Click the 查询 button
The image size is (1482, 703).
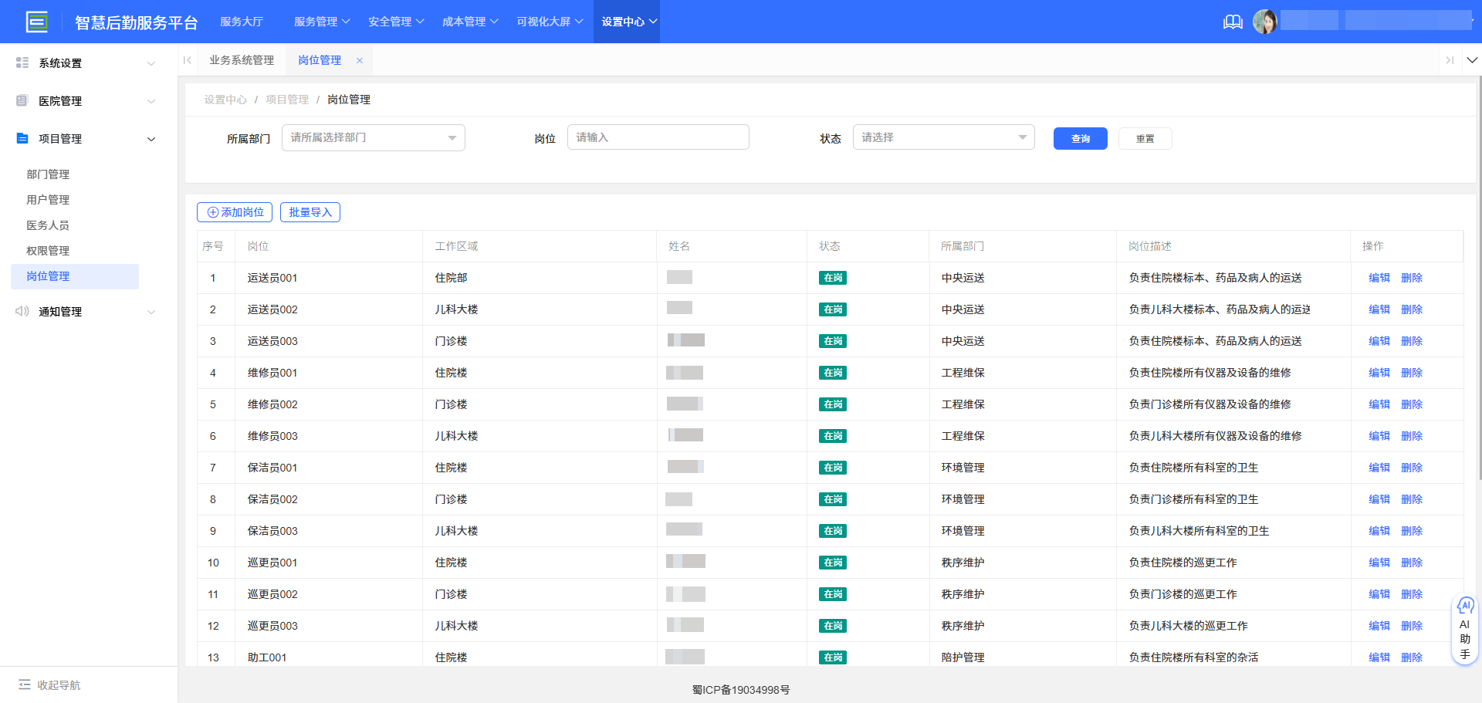click(1080, 139)
